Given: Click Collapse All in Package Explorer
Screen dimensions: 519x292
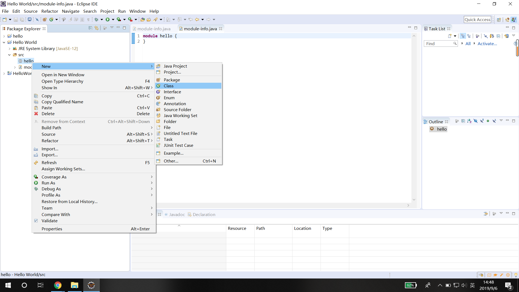Looking at the screenshot, I should point(90,28).
